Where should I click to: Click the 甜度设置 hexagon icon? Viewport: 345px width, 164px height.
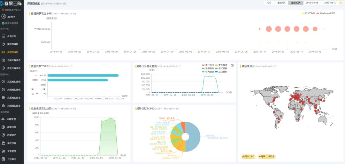coord(3,127)
